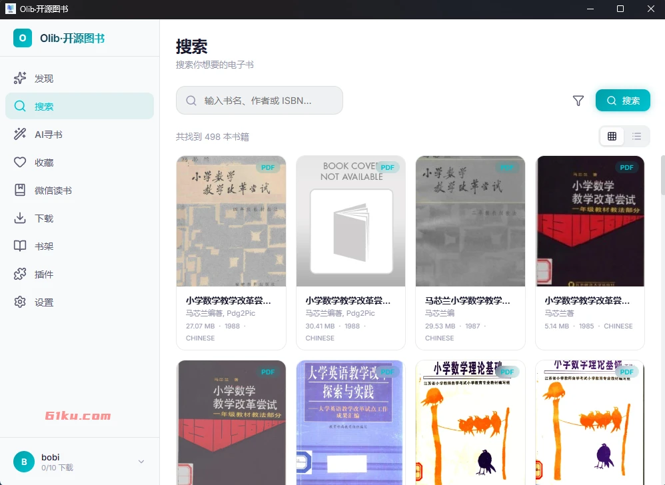
Task: Open AI寻书 magic wand icon
Action: click(x=20, y=134)
